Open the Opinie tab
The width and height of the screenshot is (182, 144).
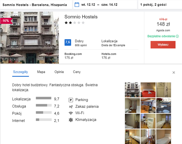(59, 72)
